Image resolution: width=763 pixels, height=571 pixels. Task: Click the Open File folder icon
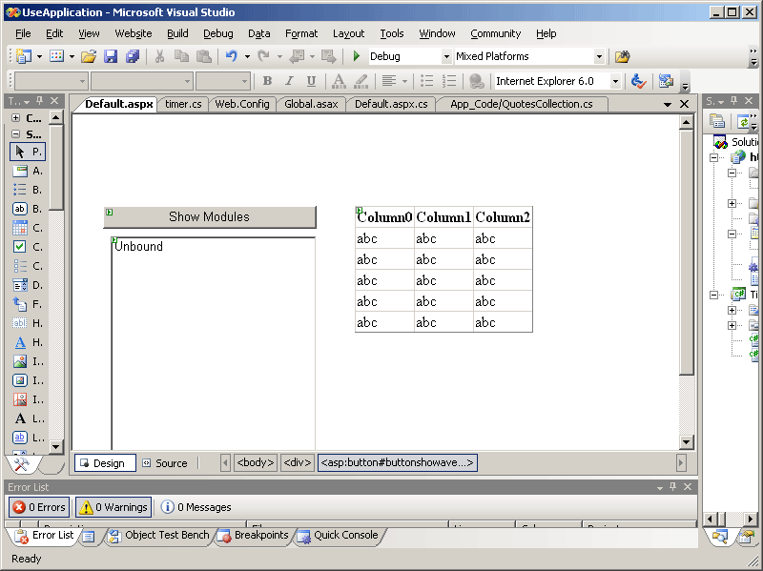click(88, 57)
